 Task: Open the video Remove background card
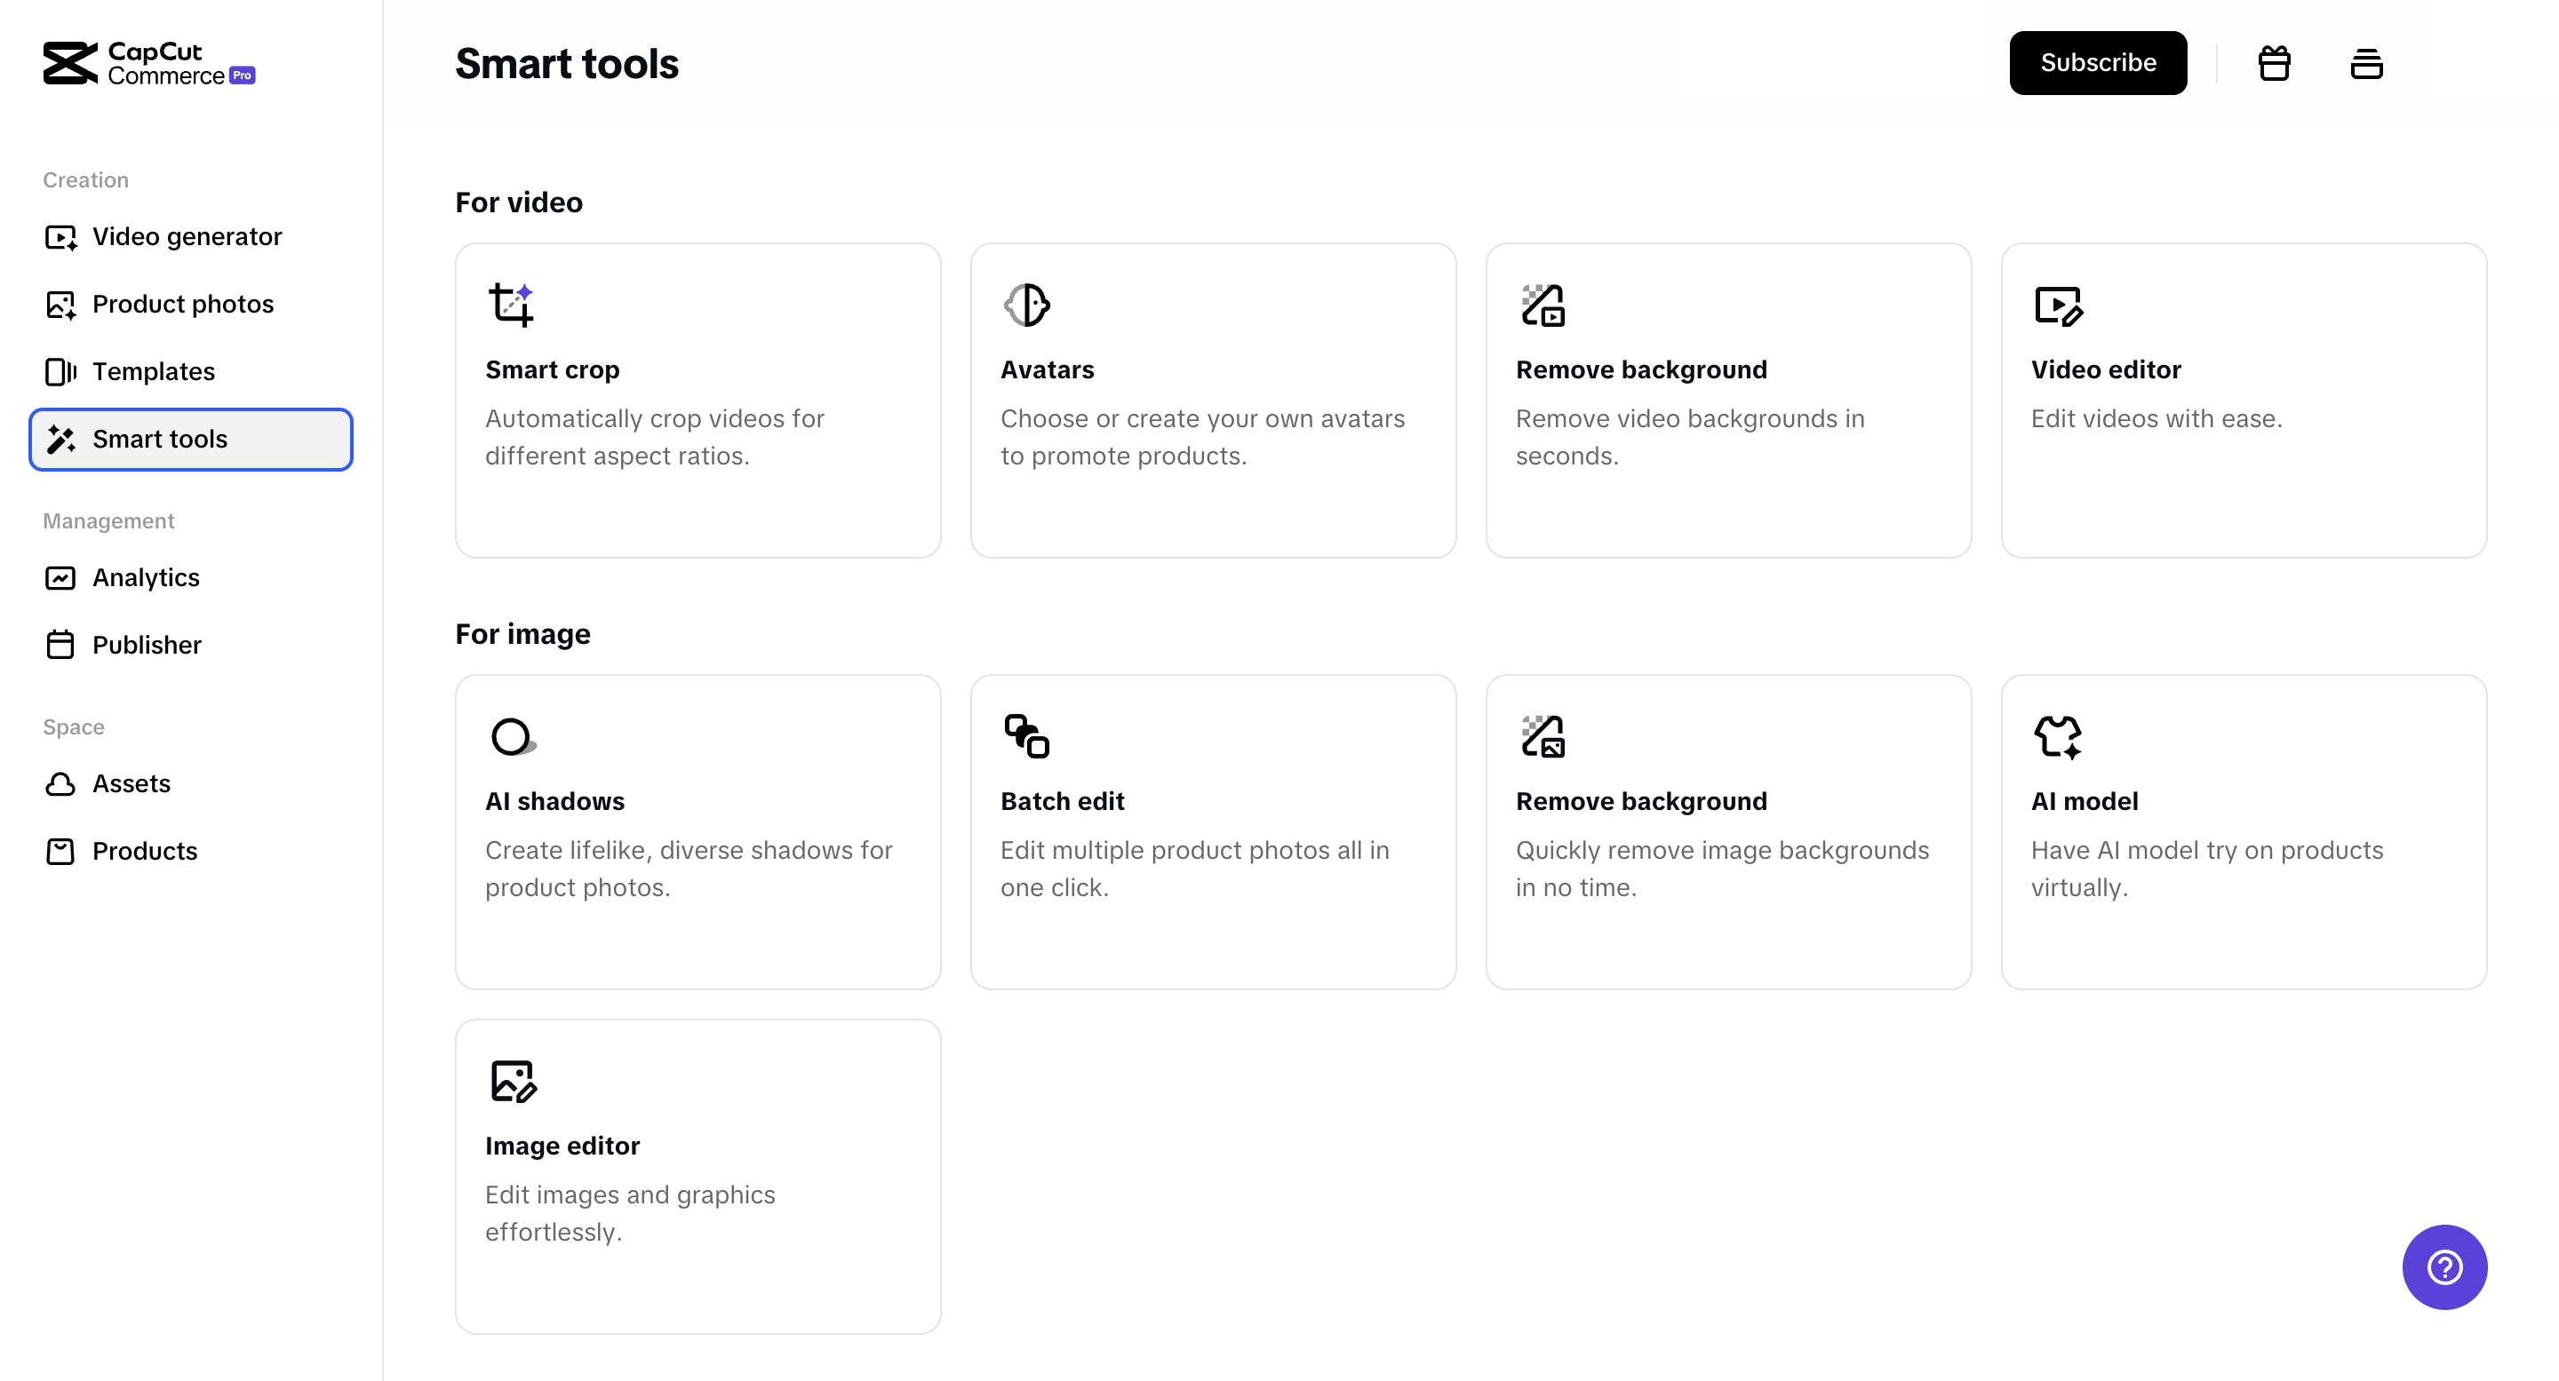[1727, 401]
